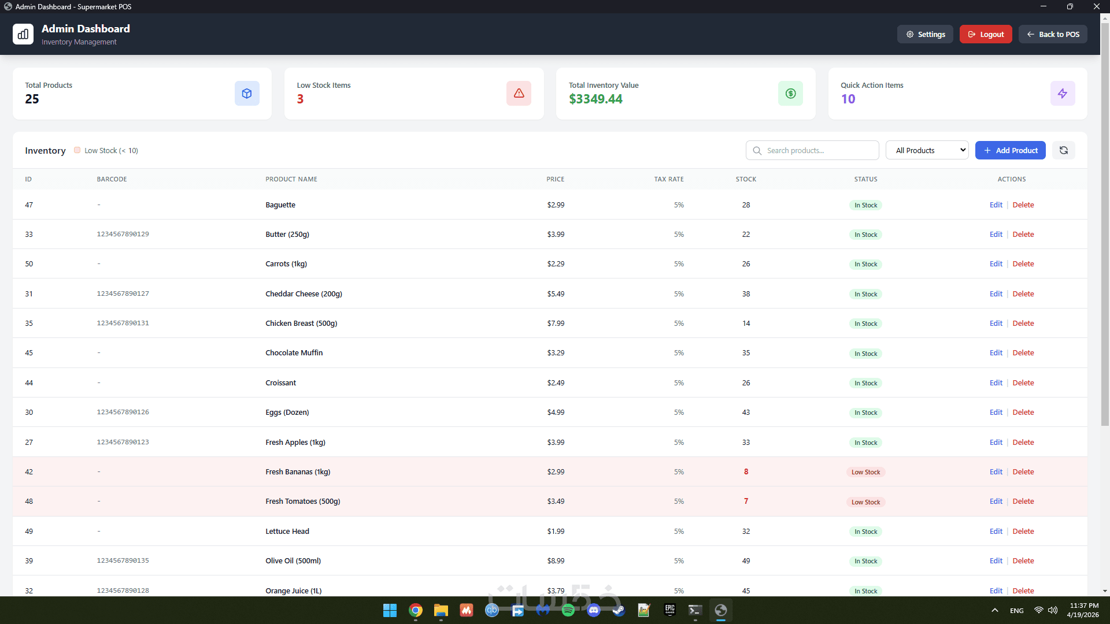
Task: Open Google Chrome from the taskbar
Action: 415,610
